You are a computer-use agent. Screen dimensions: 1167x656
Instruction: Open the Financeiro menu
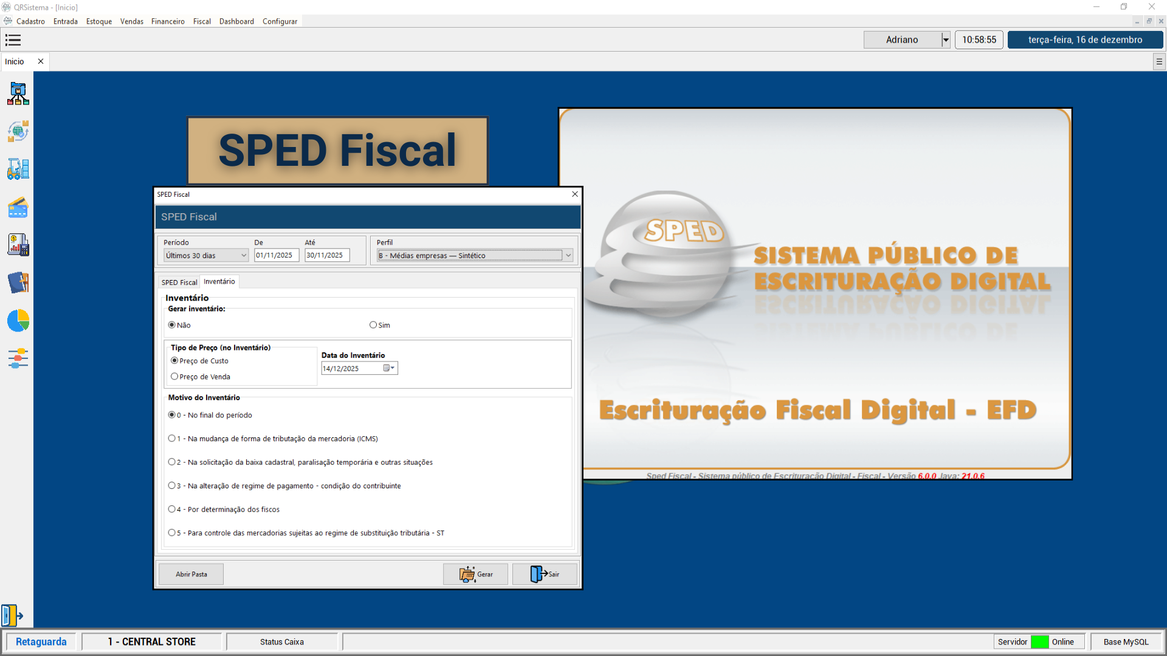pos(168,21)
